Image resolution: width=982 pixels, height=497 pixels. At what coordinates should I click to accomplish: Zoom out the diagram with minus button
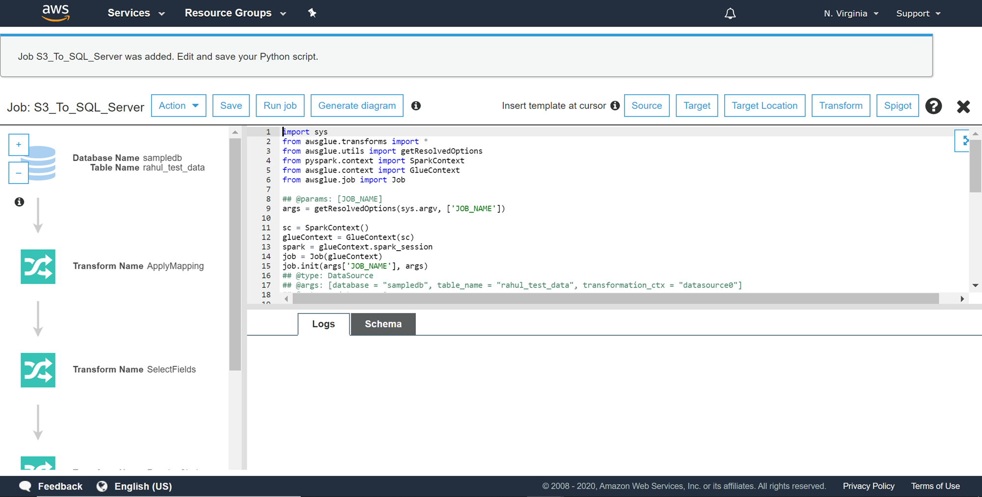click(19, 173)
